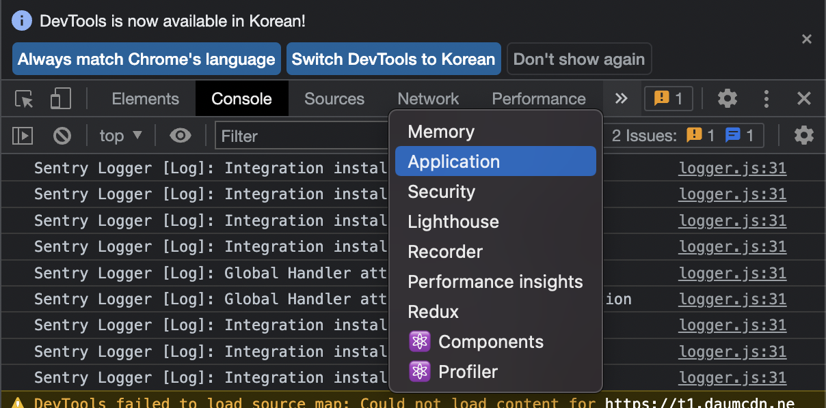Open Recorder from the overflow menu
Screen dimensions: 826x408
[x=496, y=252]
